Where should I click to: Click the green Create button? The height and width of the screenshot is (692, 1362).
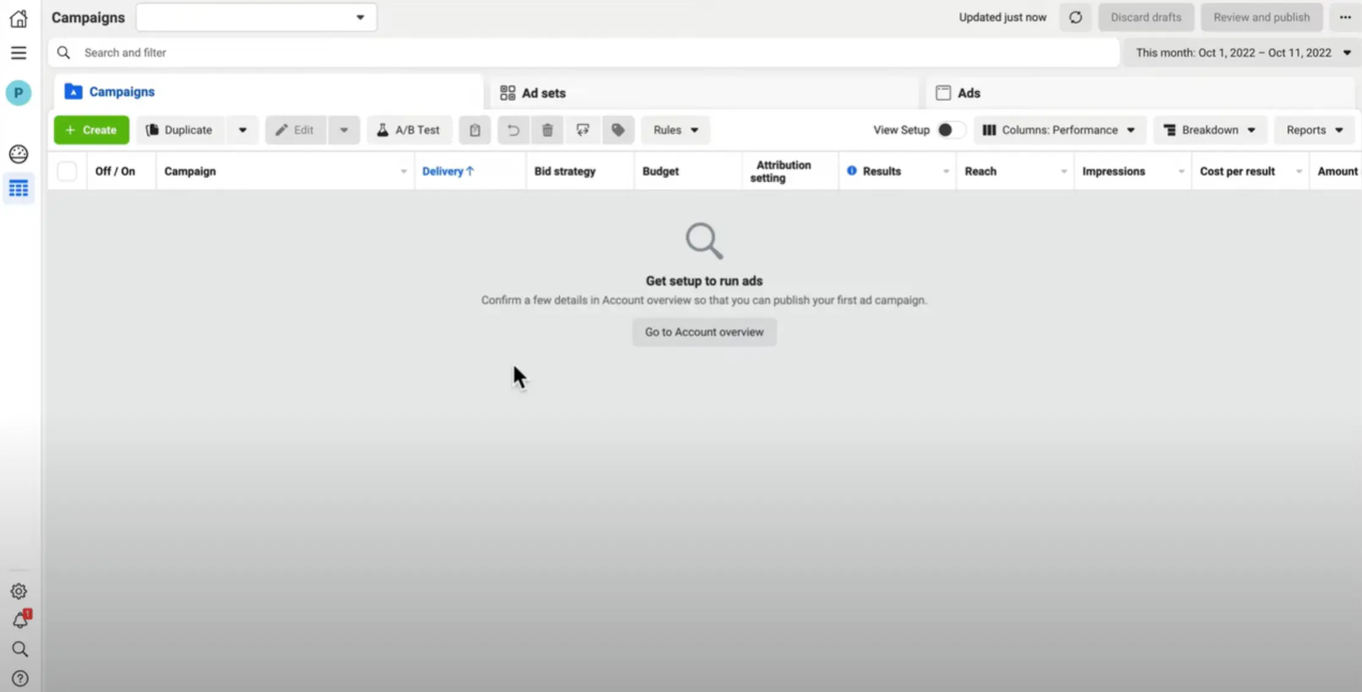[x=91, y=130]
